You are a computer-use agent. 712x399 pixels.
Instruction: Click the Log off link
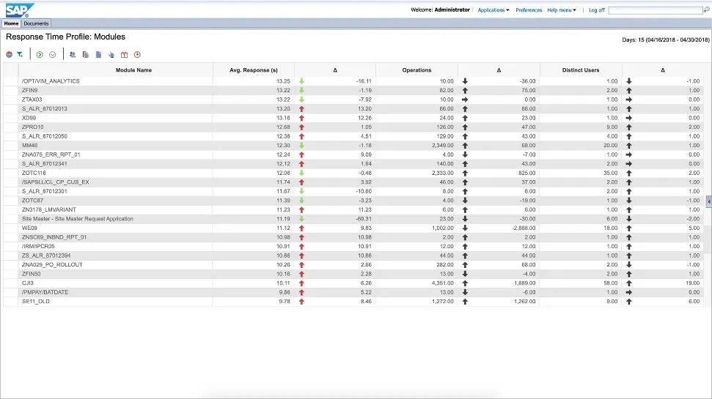597,10
